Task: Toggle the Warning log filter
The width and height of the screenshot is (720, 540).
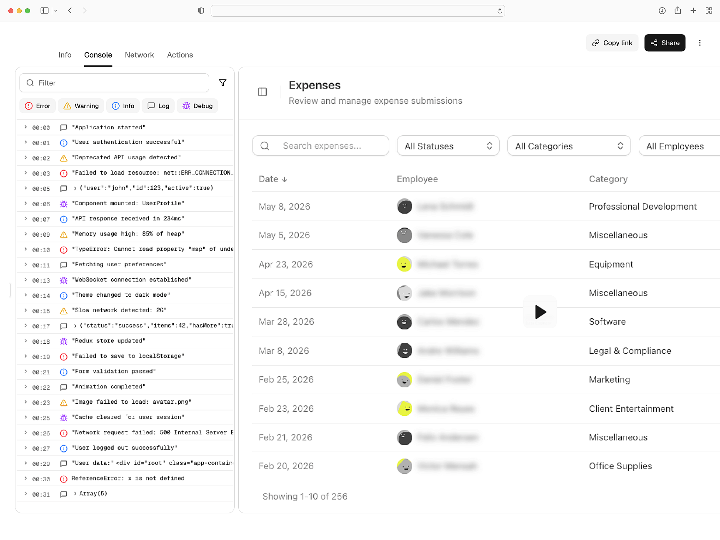Action: click(81, 106)
